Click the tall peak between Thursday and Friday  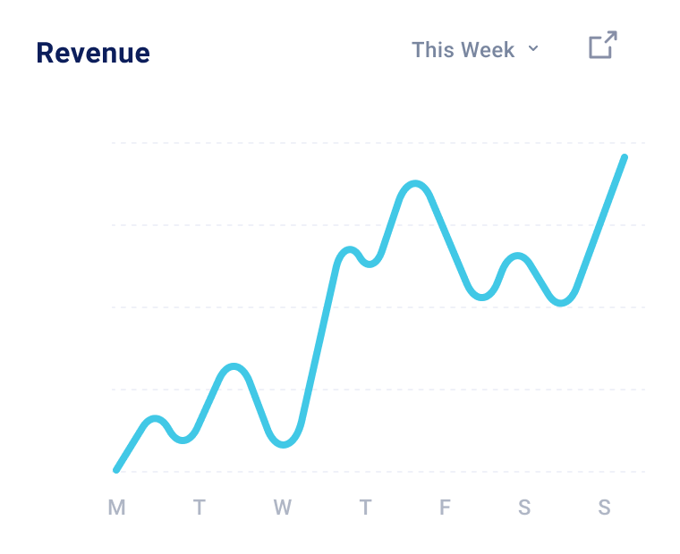tap(414, 184)
